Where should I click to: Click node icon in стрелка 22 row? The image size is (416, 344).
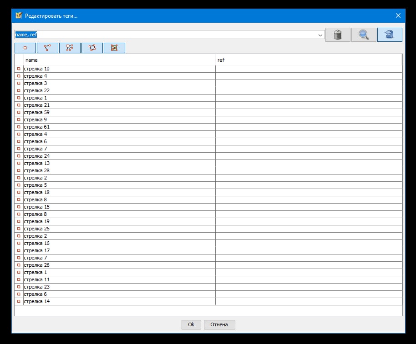pyautogui.click(x=19, y=90)
